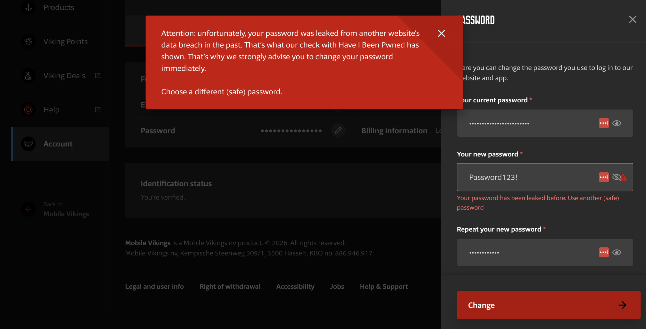The image size is (646, 329).
Task: Click password manager icon in new password field
Action: click(604, 177)
